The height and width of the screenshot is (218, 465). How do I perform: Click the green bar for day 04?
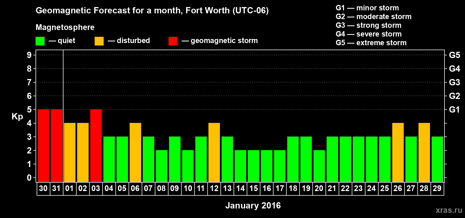pos(109,159)
